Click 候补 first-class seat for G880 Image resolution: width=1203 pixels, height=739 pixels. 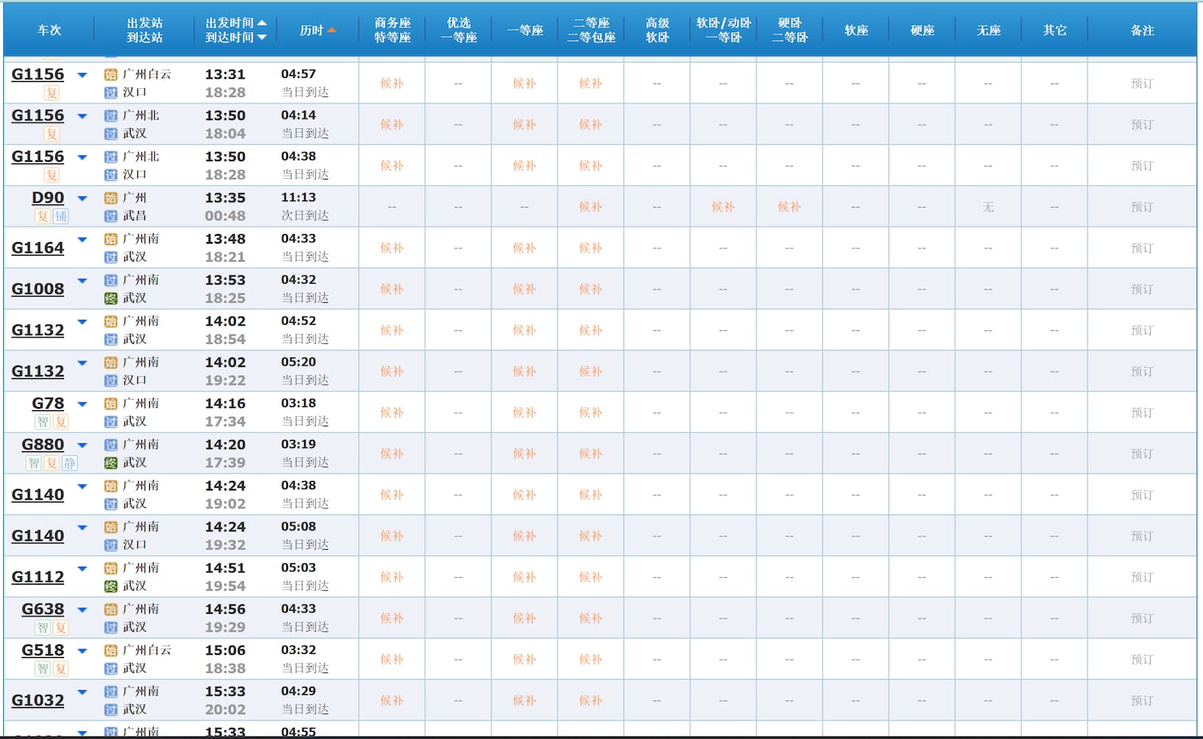[525, 454]
